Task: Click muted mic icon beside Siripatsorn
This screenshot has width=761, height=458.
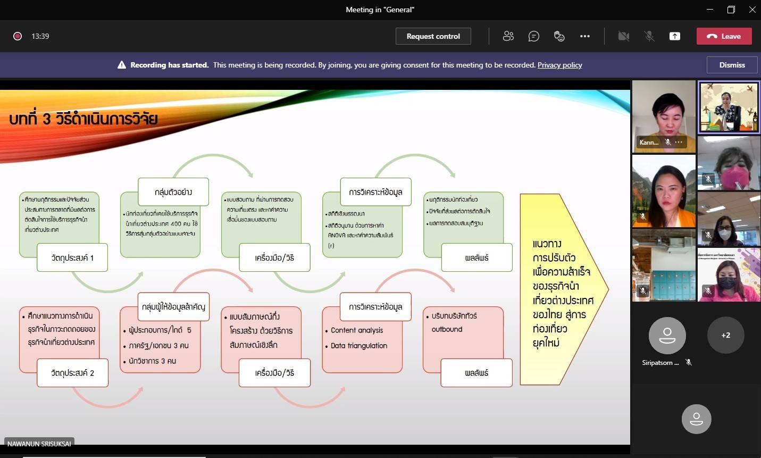Action: [x=689, y=362]
